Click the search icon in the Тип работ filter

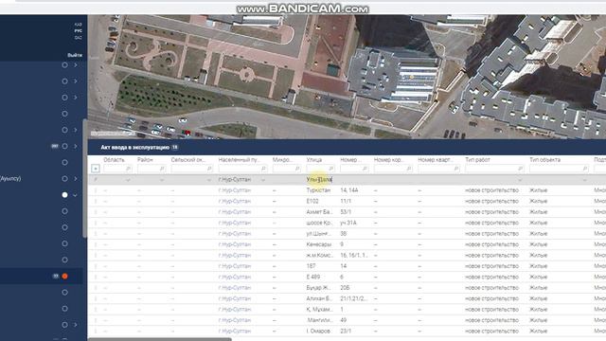pos(520,169)
